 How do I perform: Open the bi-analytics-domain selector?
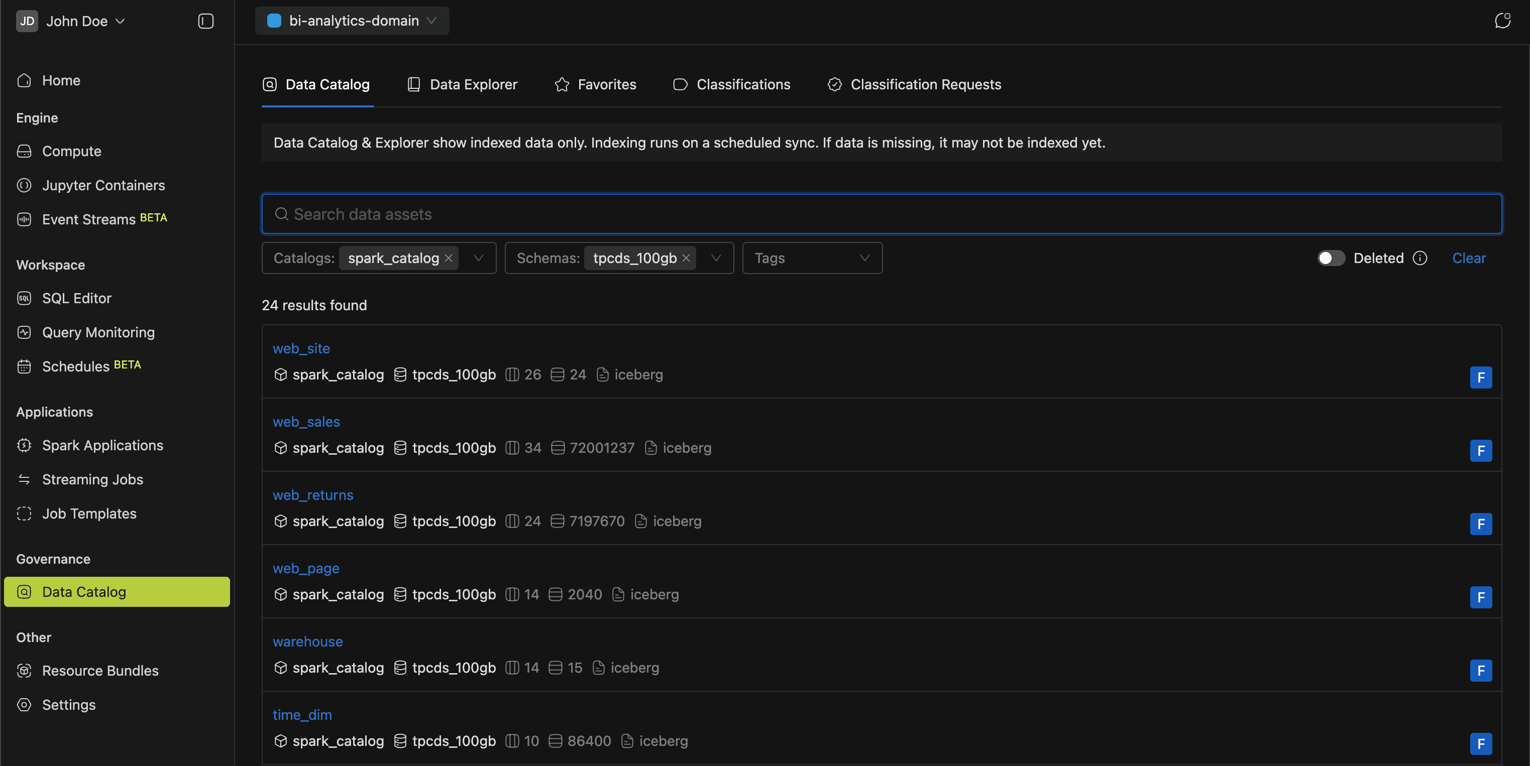coord(352,20)
